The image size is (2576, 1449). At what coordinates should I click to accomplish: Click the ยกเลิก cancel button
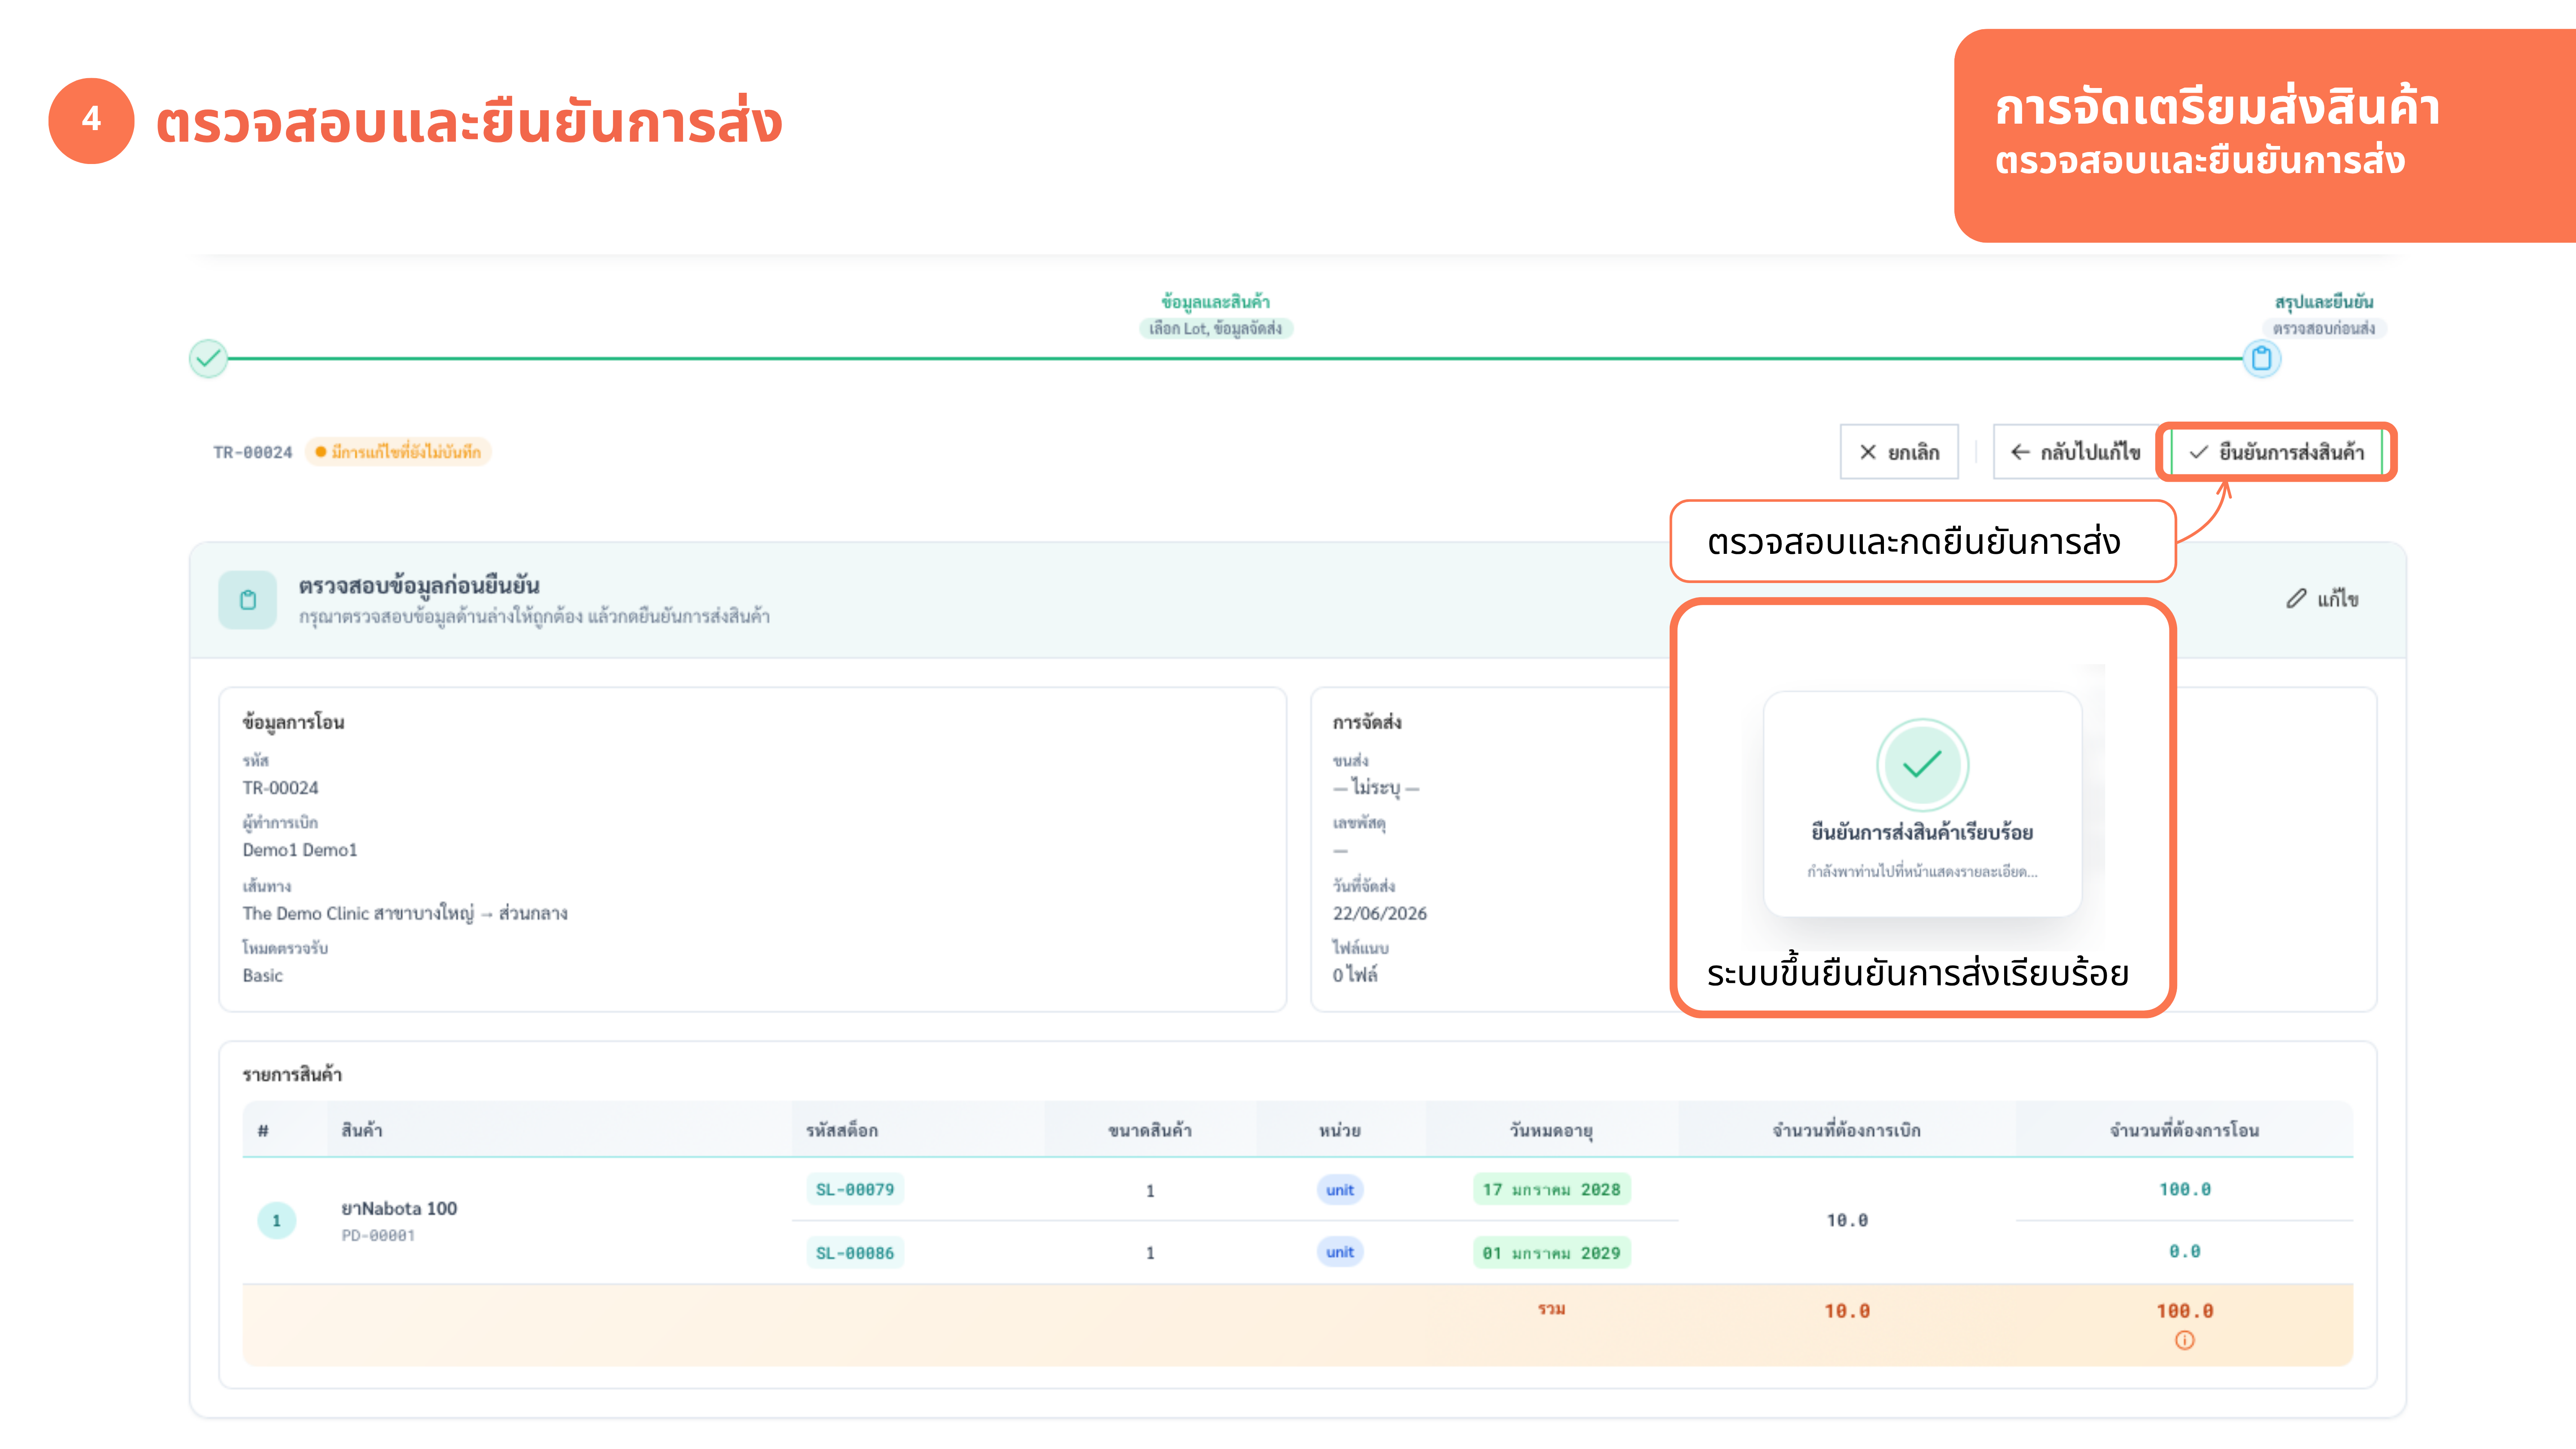click(x=1898, y=452)
